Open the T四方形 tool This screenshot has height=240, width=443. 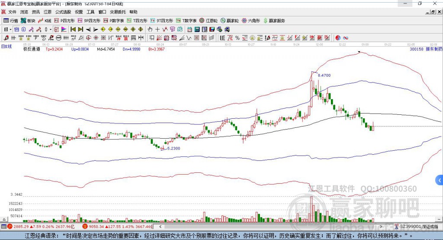(137, 21)
